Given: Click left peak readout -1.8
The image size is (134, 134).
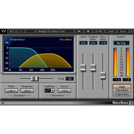Looking at the screenshot, I should (x=117, y=80).
